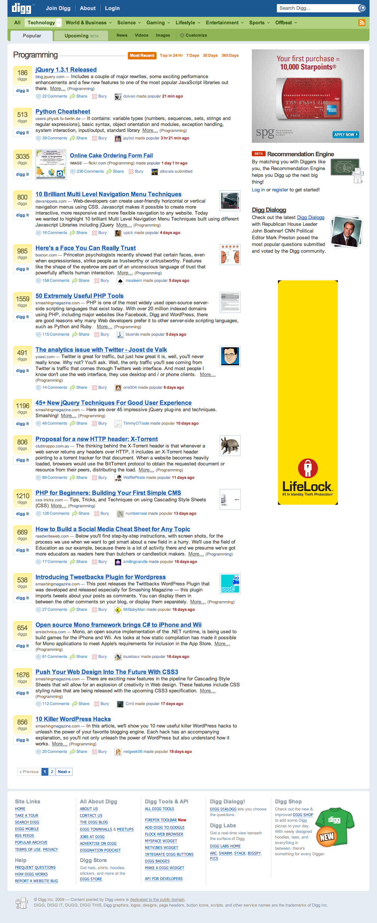Click the Search Digg input field
This screenshot has height=923, width=377.
[317, 8]
